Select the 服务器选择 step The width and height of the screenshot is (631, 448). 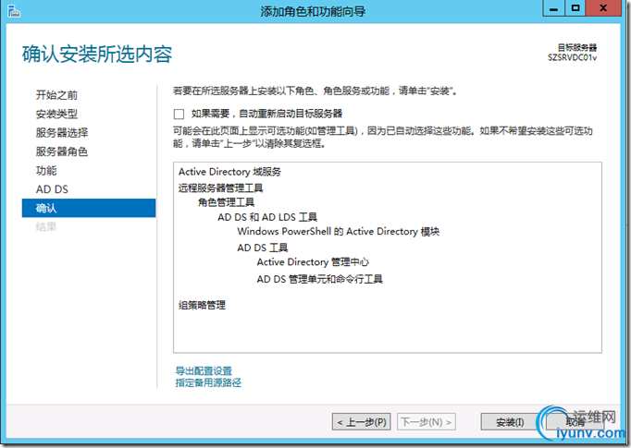pyautogui.click(x=62, y=133)
